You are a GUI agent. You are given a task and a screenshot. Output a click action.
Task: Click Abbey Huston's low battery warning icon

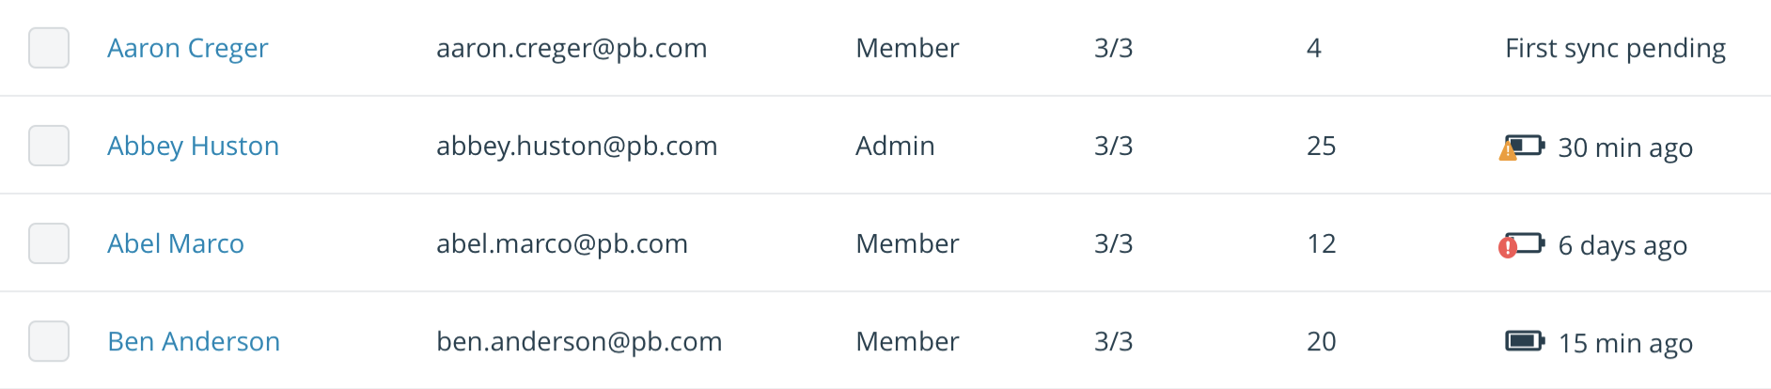click(x=1522, y=148)
